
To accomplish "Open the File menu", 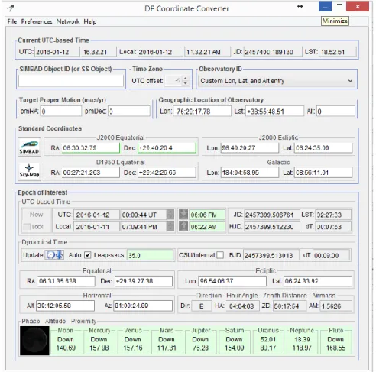I will coord(12,21).
